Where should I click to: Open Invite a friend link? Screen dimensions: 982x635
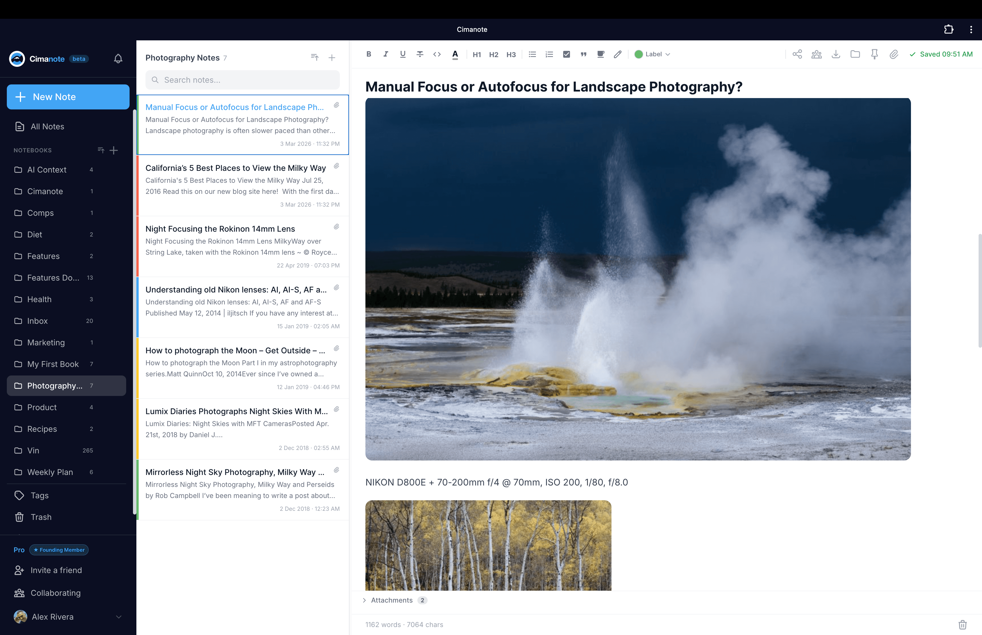pyautogui.click(x=56, y=570)
